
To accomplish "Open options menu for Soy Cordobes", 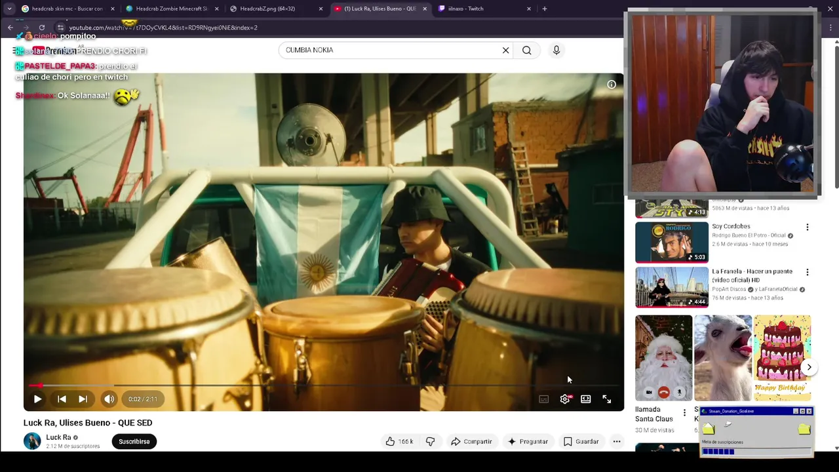I will tap(808, 227).
